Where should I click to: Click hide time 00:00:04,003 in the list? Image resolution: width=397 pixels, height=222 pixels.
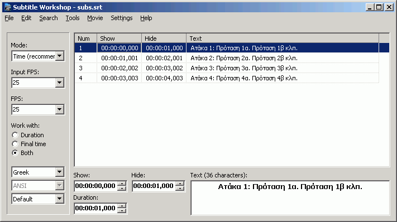point(164,78)
